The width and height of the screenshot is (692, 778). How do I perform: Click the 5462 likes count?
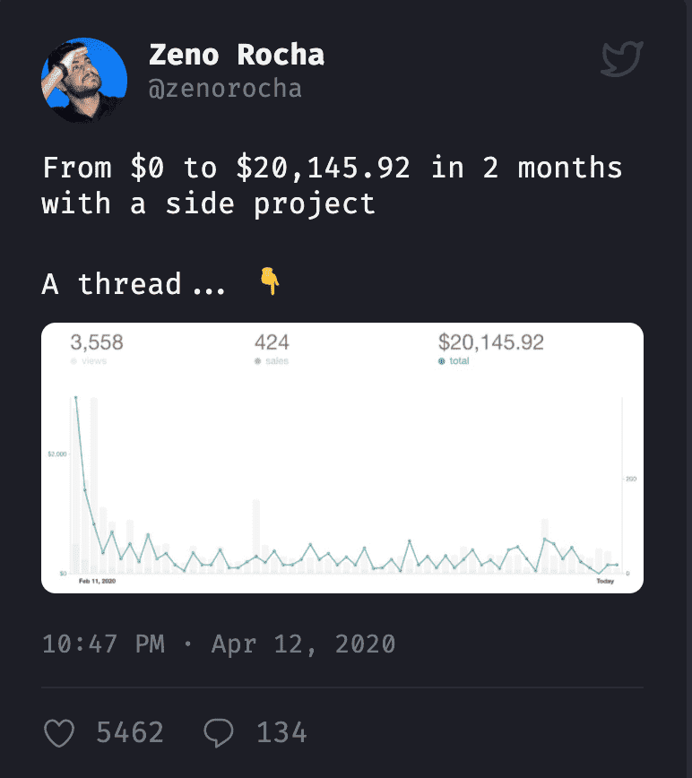point(130,733)
